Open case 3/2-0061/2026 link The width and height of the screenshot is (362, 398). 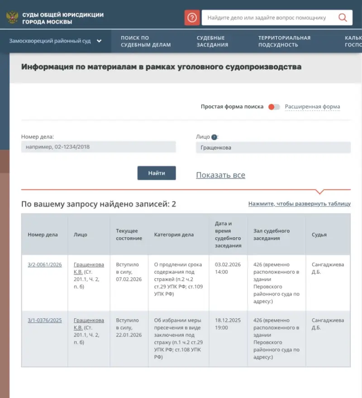(44, 264)
